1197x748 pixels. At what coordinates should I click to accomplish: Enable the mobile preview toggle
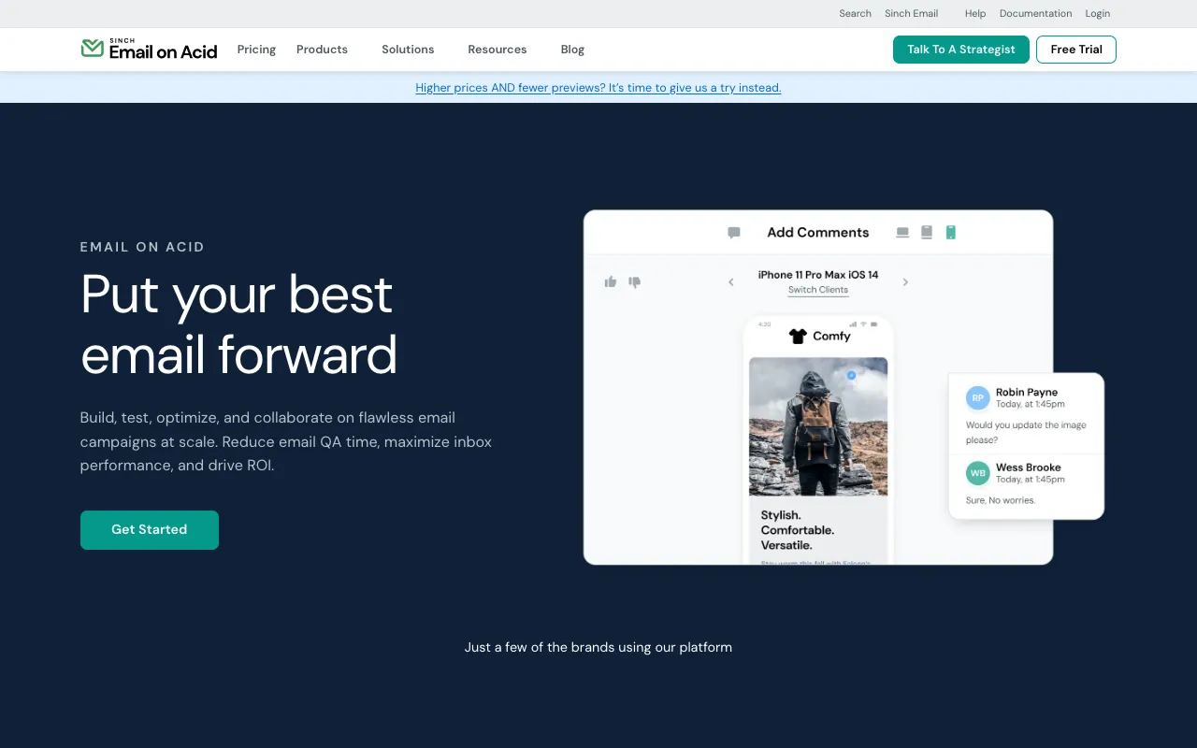950,232
